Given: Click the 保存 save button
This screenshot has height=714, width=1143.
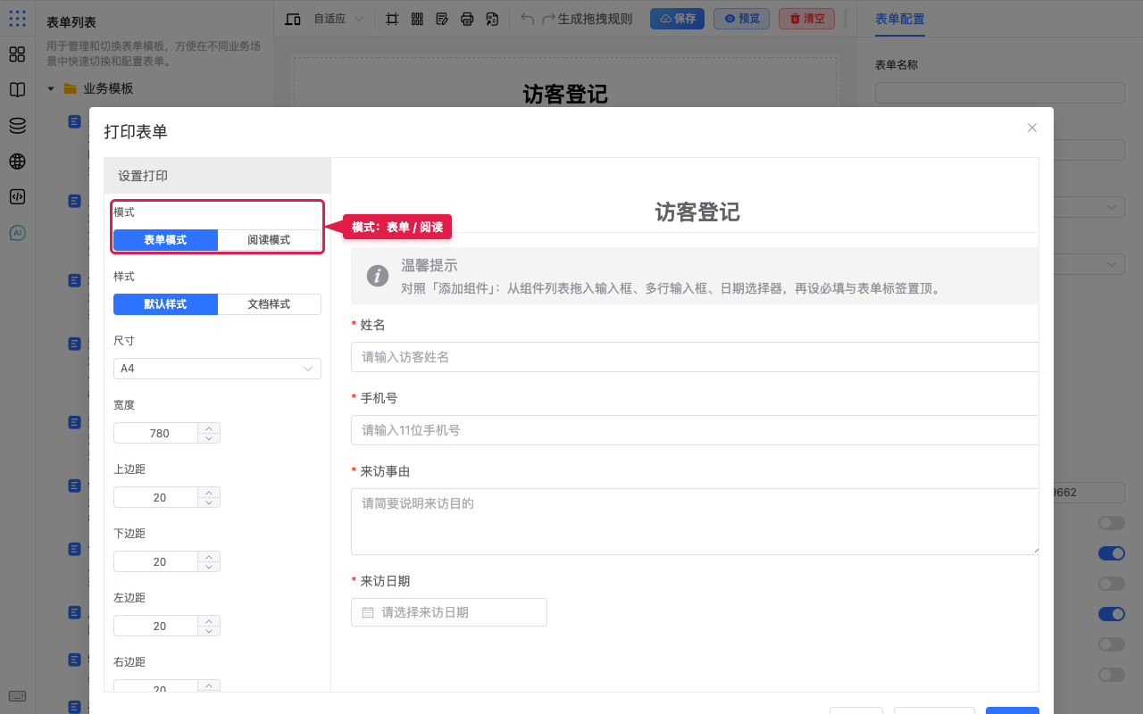Looking at the screenshot, I should coord(677,19).
